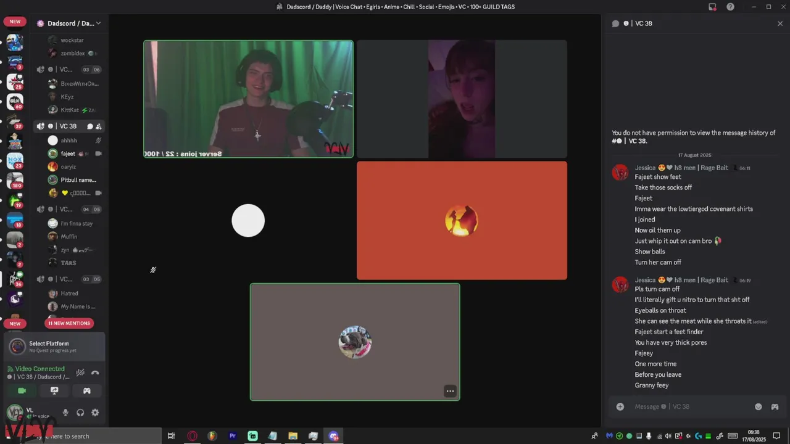The width and height of the screenshot is (790, 444).
Task: Open the emoji picker in message box
Action: coord(759,406)
